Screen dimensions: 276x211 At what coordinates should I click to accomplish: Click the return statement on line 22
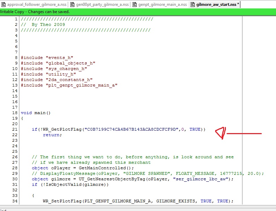52,135
